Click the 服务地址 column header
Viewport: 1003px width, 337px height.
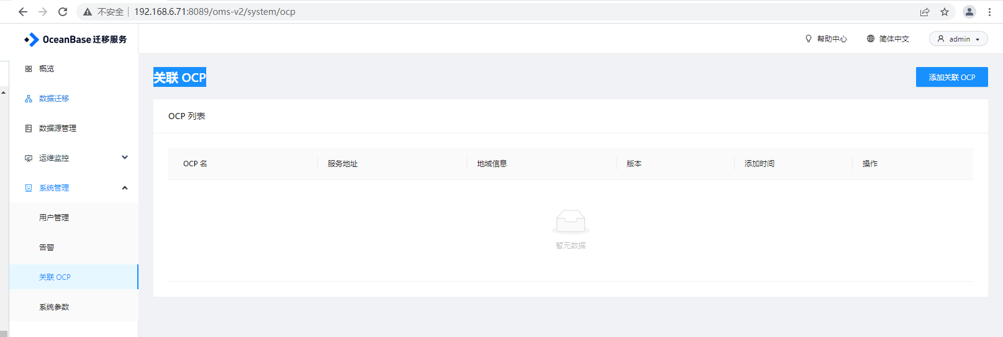click(x=343, y=164)
